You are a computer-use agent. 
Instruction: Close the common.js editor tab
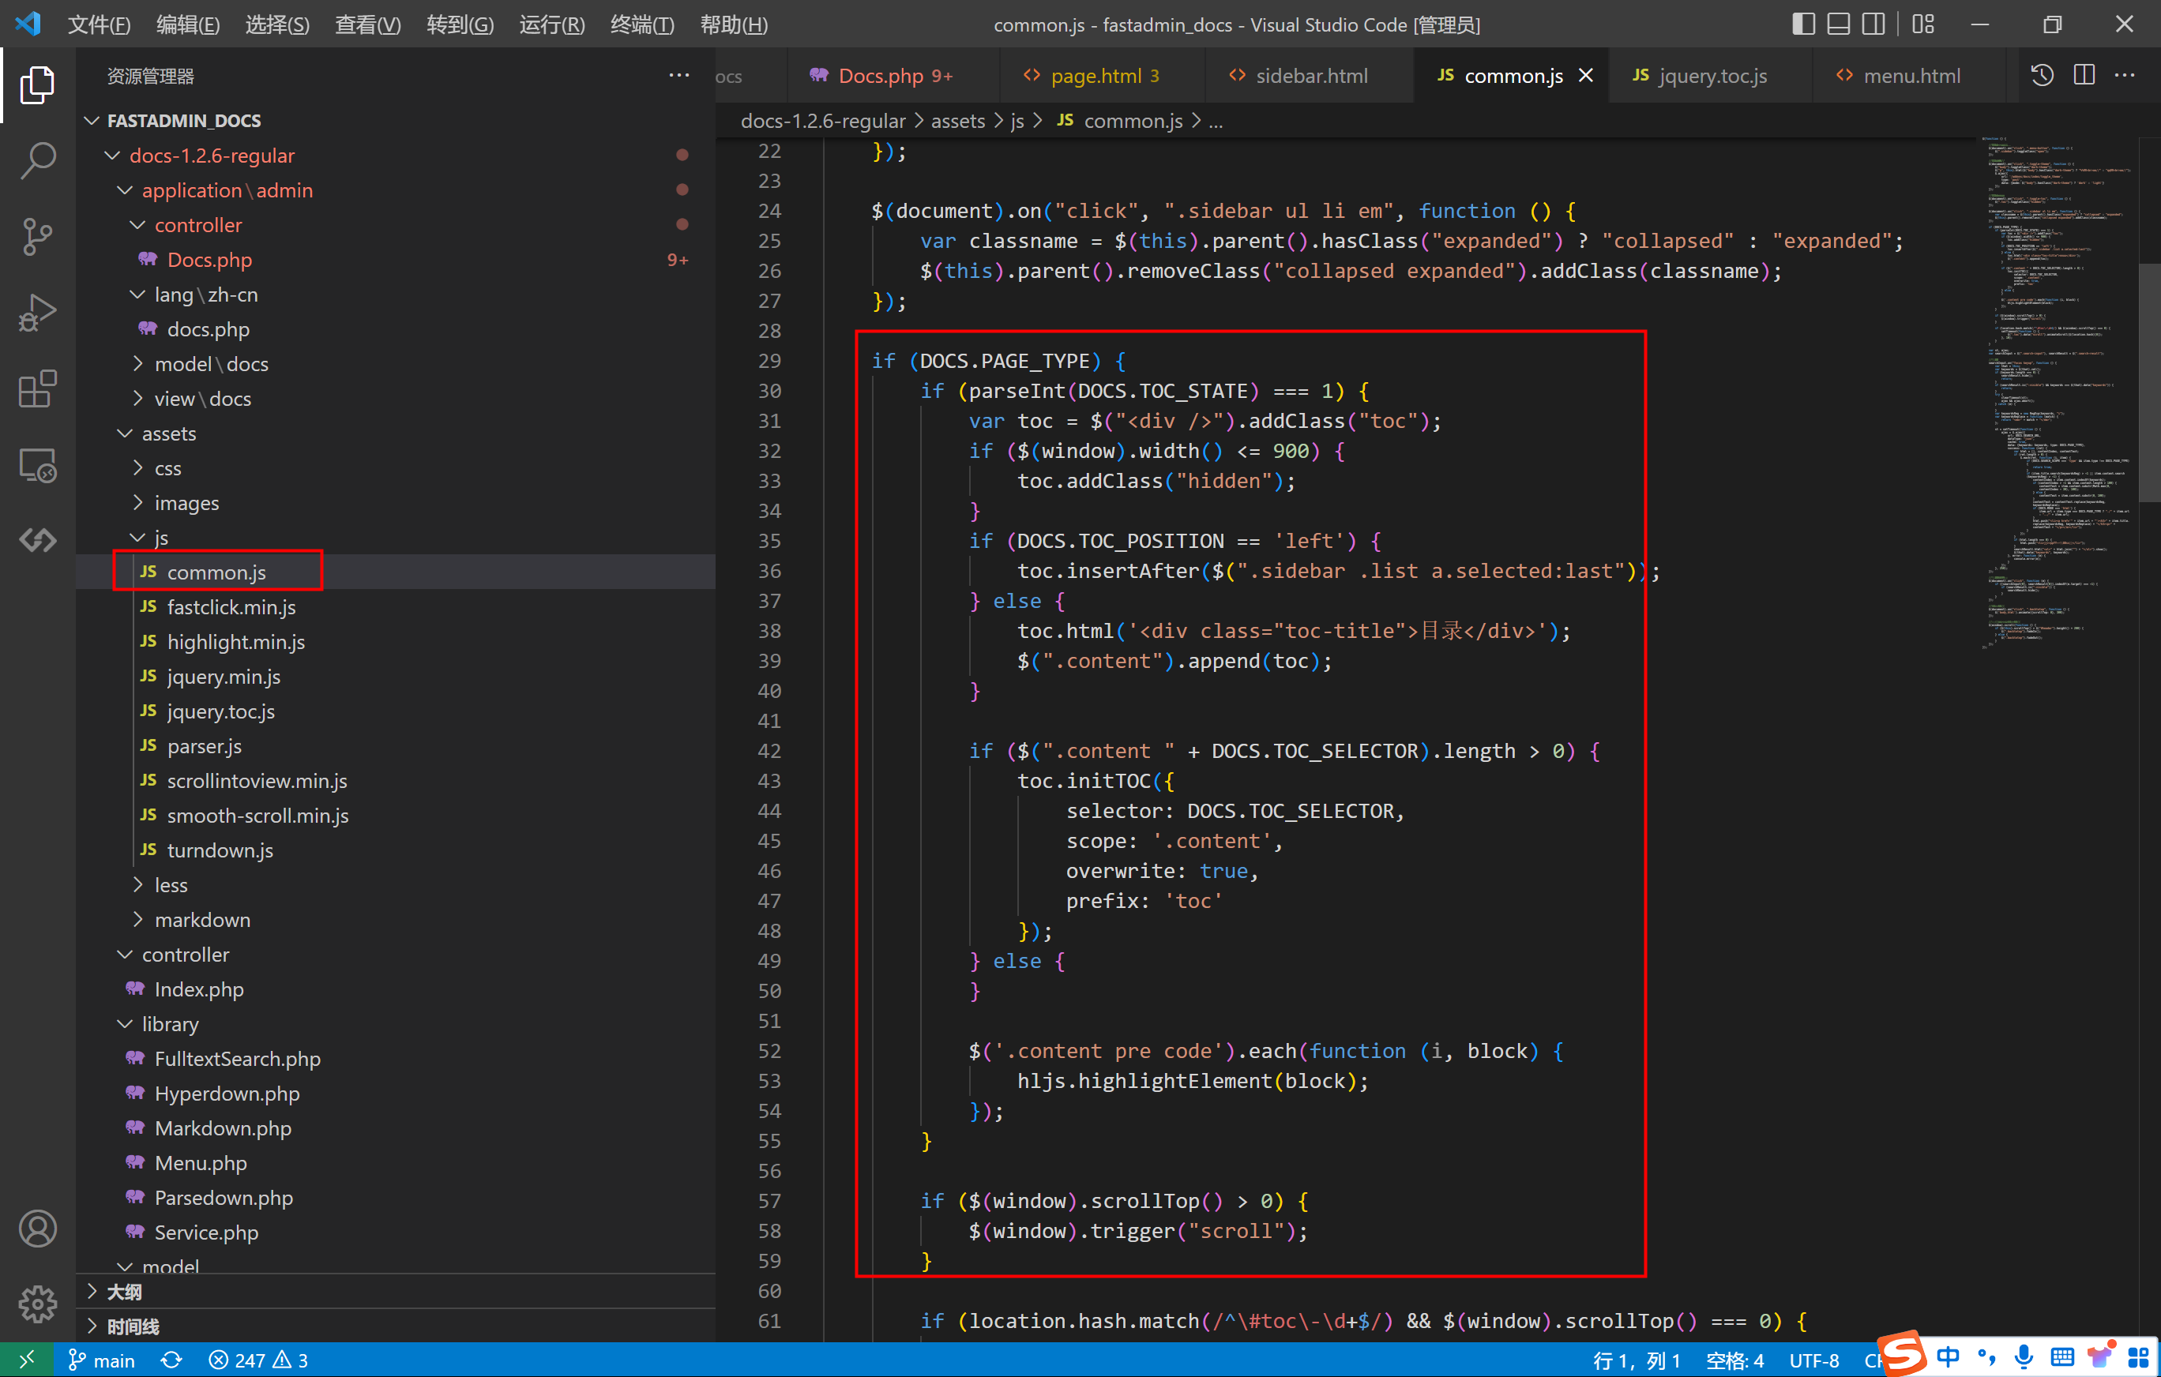click(1587, 77)
